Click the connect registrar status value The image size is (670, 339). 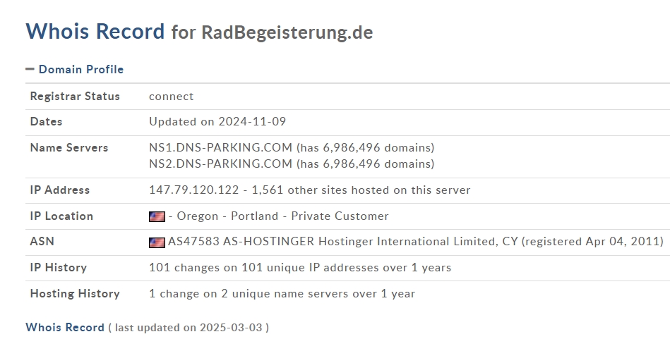coord(171,97)
